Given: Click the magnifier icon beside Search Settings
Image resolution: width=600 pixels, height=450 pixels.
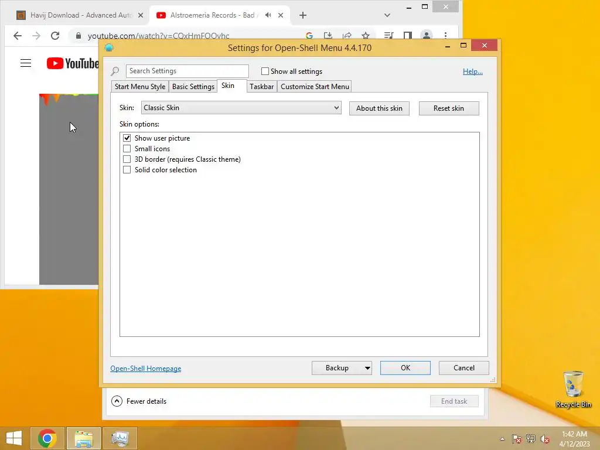Looking at the screenshot, I should [x=115, y=71].
